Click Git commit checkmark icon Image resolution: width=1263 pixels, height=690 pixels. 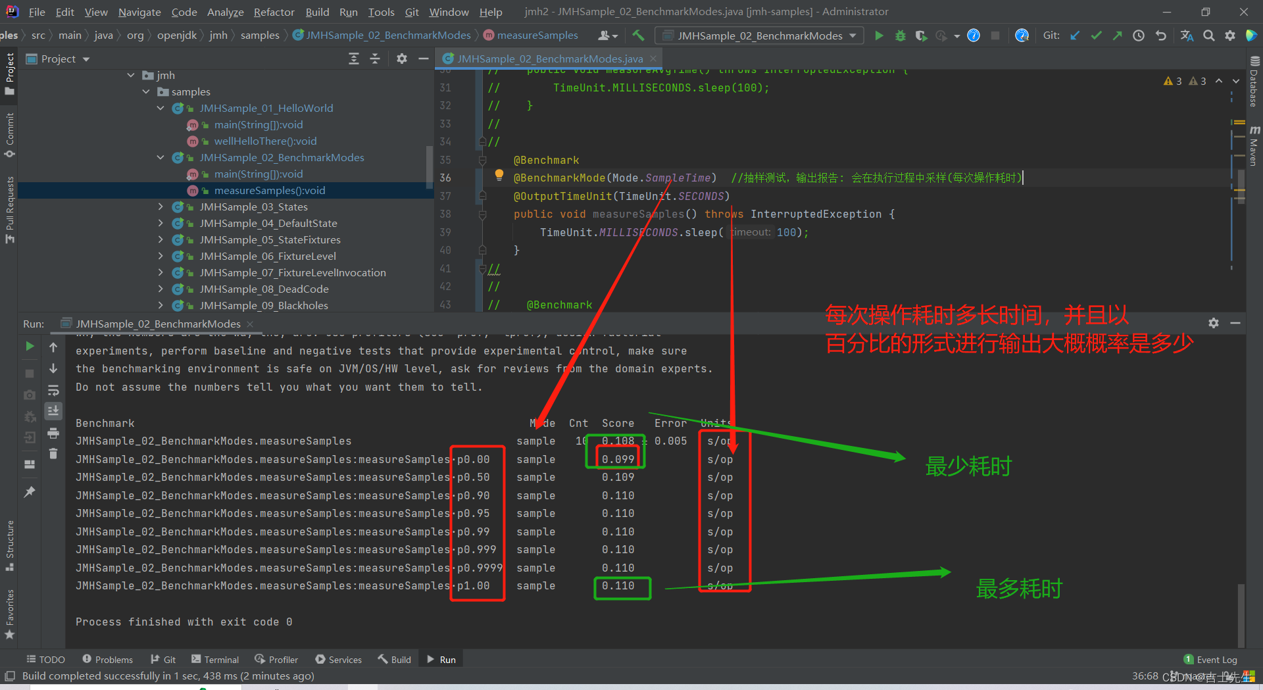1097,36
